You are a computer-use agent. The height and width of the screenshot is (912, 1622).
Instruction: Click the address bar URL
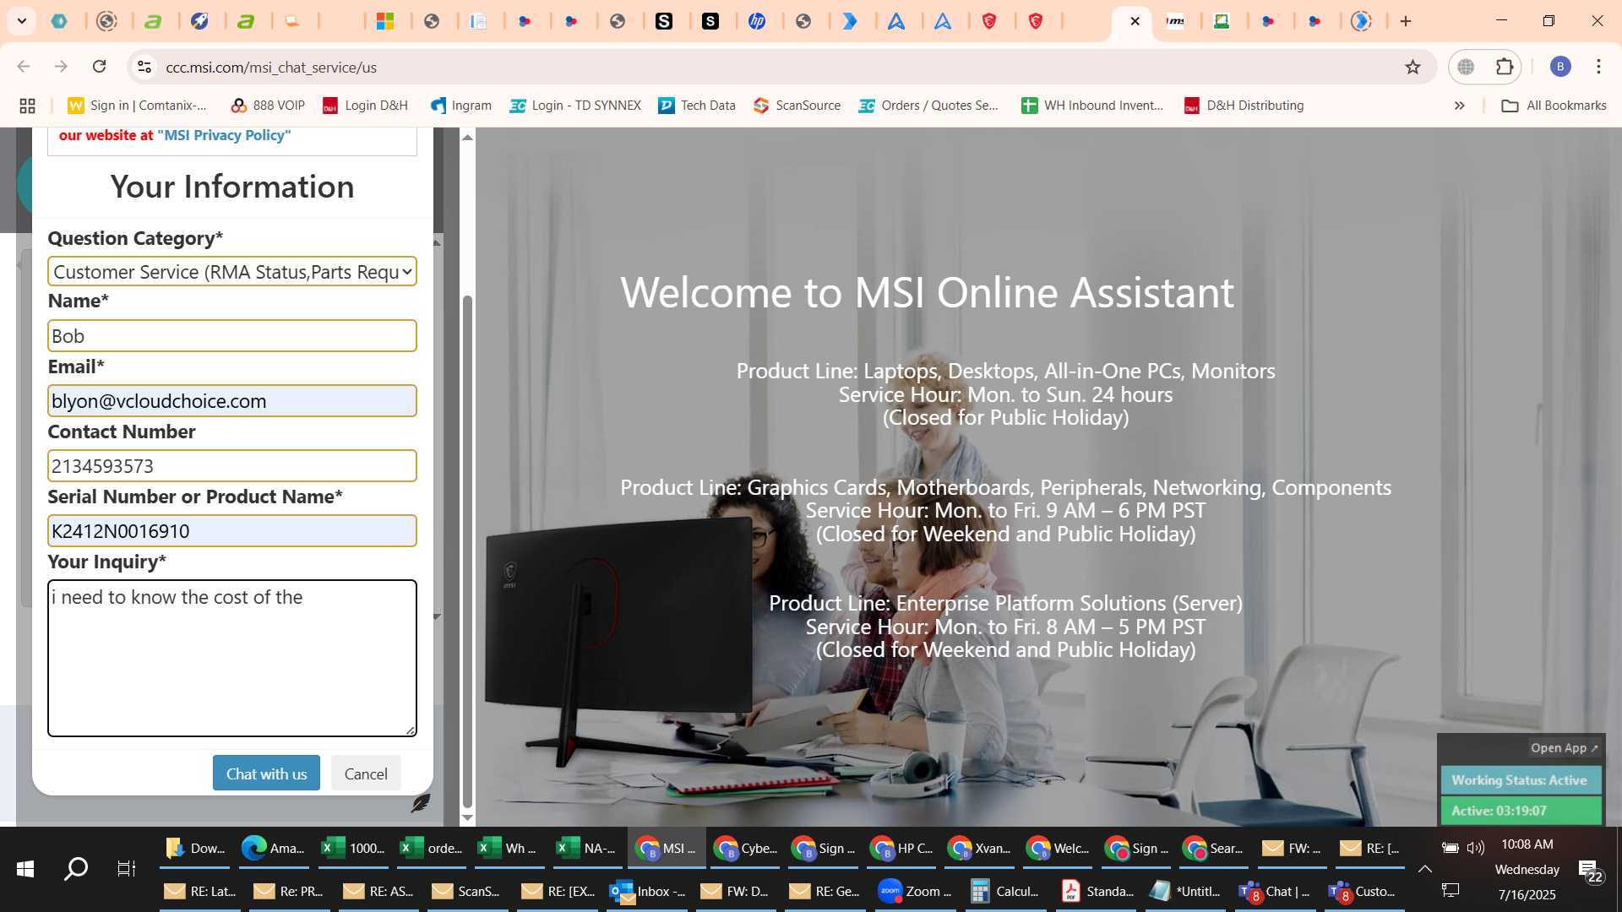(x=271, y=68)
